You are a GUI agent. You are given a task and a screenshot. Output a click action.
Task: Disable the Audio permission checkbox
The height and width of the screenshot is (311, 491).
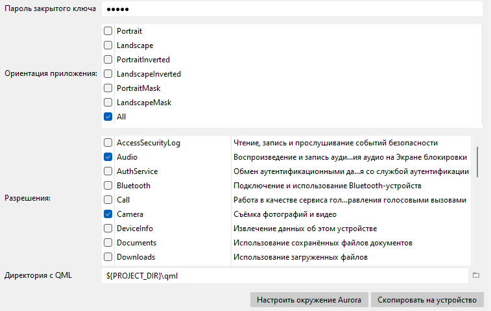tap(108, 157)
